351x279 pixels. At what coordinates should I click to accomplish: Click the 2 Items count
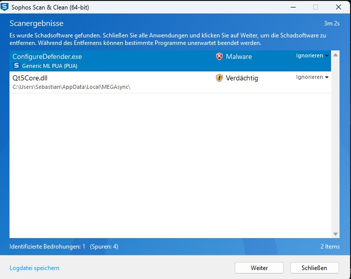[x=330, y=247]
